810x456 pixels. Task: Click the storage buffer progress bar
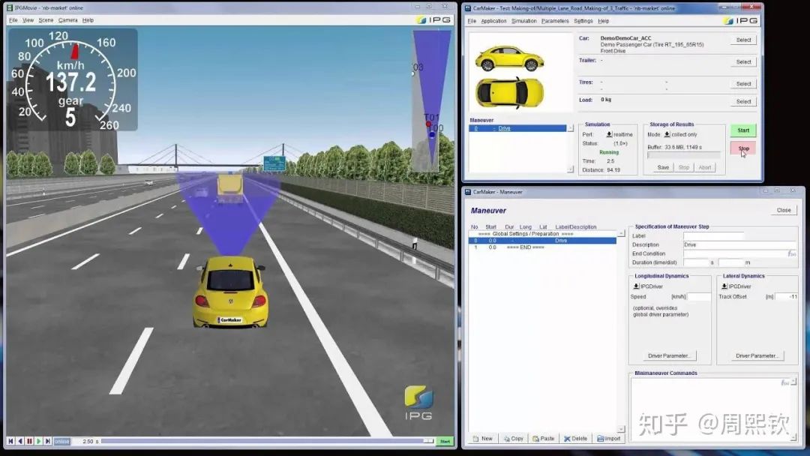(683, 155)
